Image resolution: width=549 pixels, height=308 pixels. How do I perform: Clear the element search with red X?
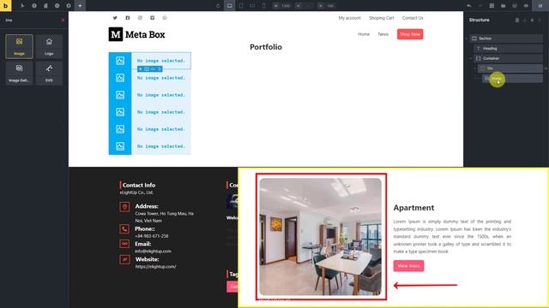point(63,21)
